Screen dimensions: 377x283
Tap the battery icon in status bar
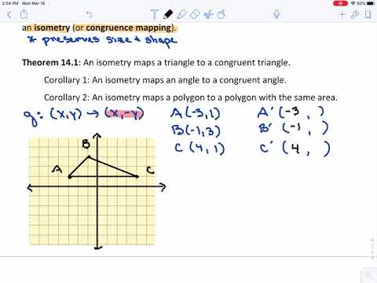click(x=371, y=3)
